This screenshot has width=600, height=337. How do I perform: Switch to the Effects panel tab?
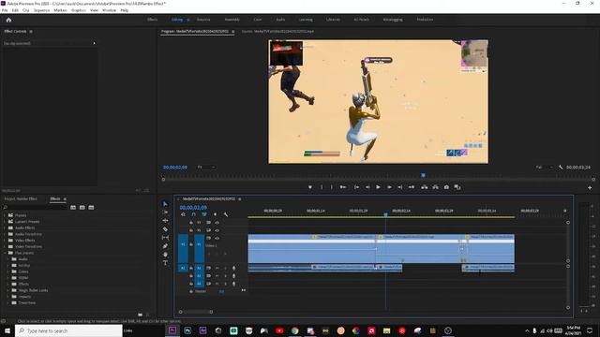pyautogui.click(x=55, y=199)
